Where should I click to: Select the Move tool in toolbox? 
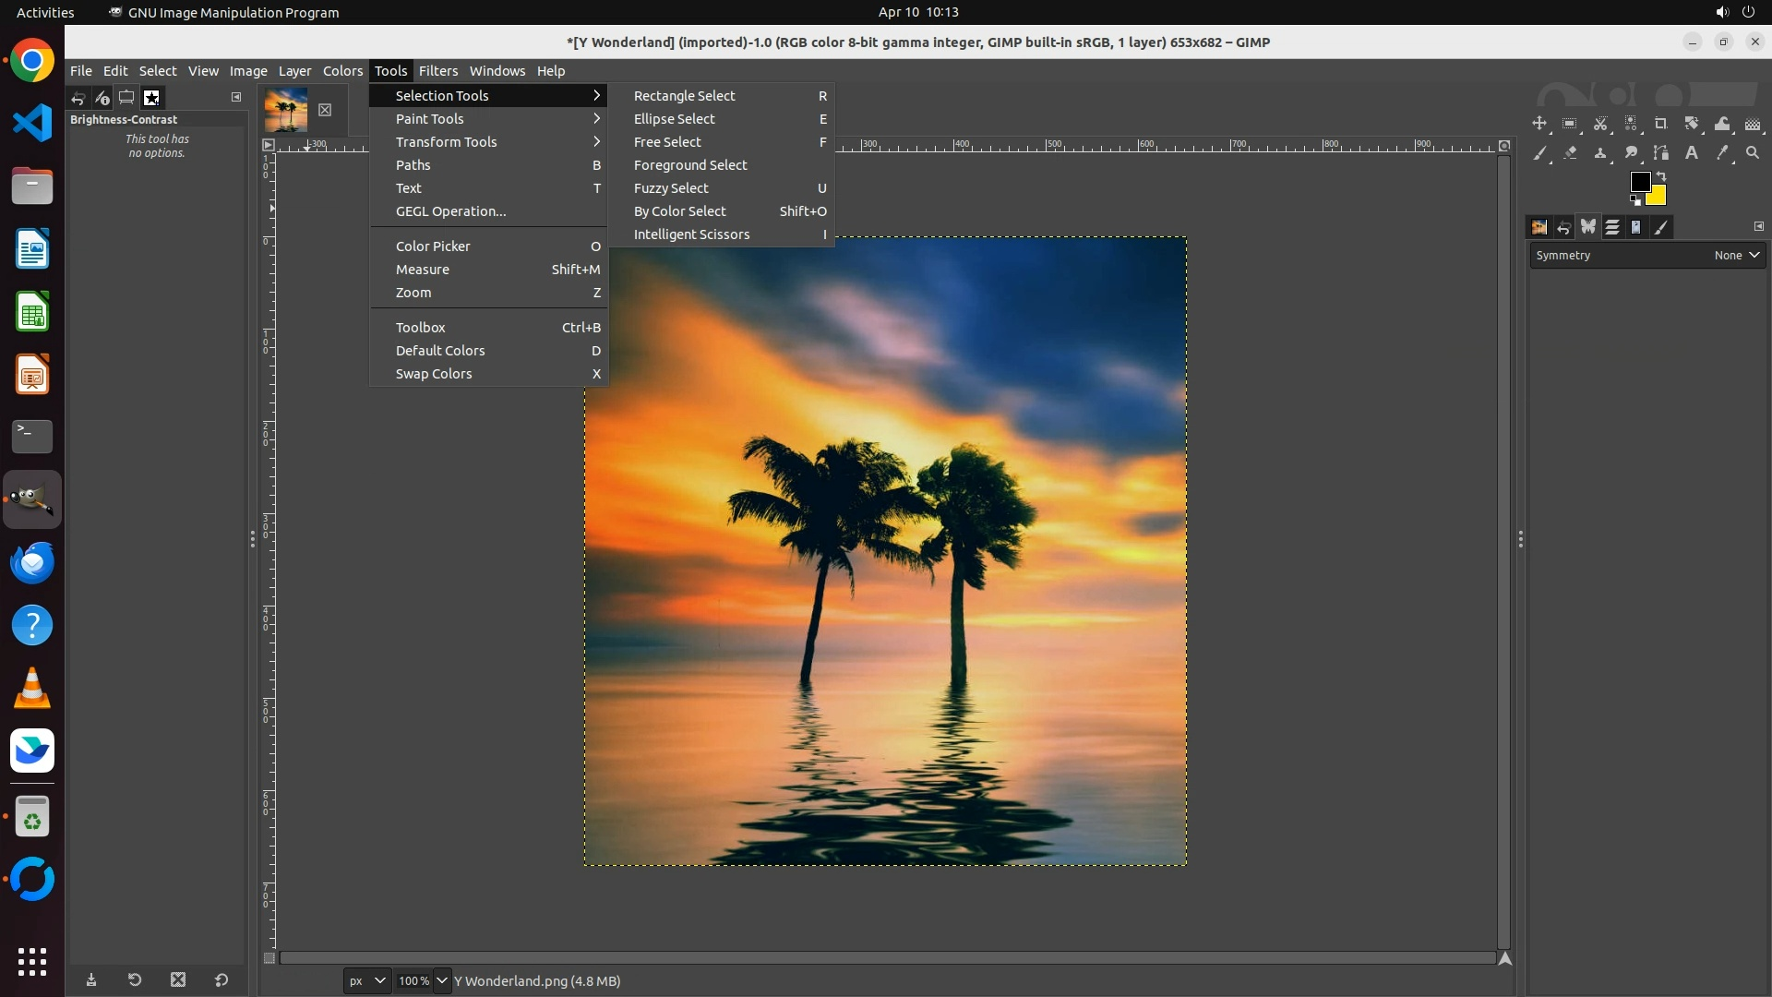[1539, 124]
